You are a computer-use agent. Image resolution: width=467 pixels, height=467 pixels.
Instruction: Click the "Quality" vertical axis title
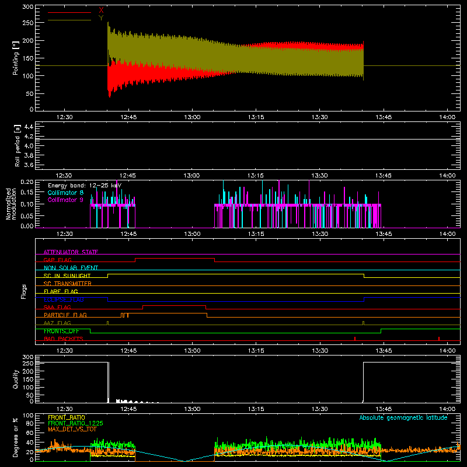(16, 379)
